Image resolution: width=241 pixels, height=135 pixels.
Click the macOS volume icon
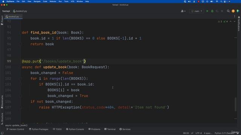189,1
